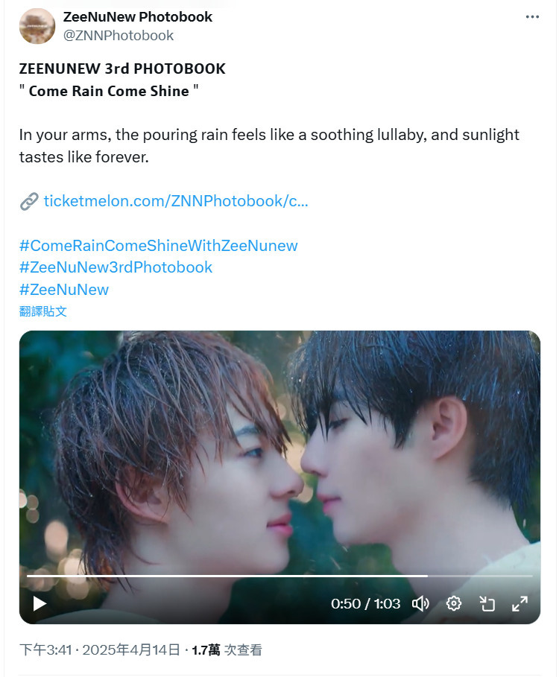The image size is (559, 677).
Task: Click the video elapsed time display 0:50
Action: tap(345, 603)
